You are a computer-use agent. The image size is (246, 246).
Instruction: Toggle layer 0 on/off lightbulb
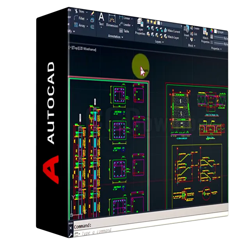tap(148, 21)
